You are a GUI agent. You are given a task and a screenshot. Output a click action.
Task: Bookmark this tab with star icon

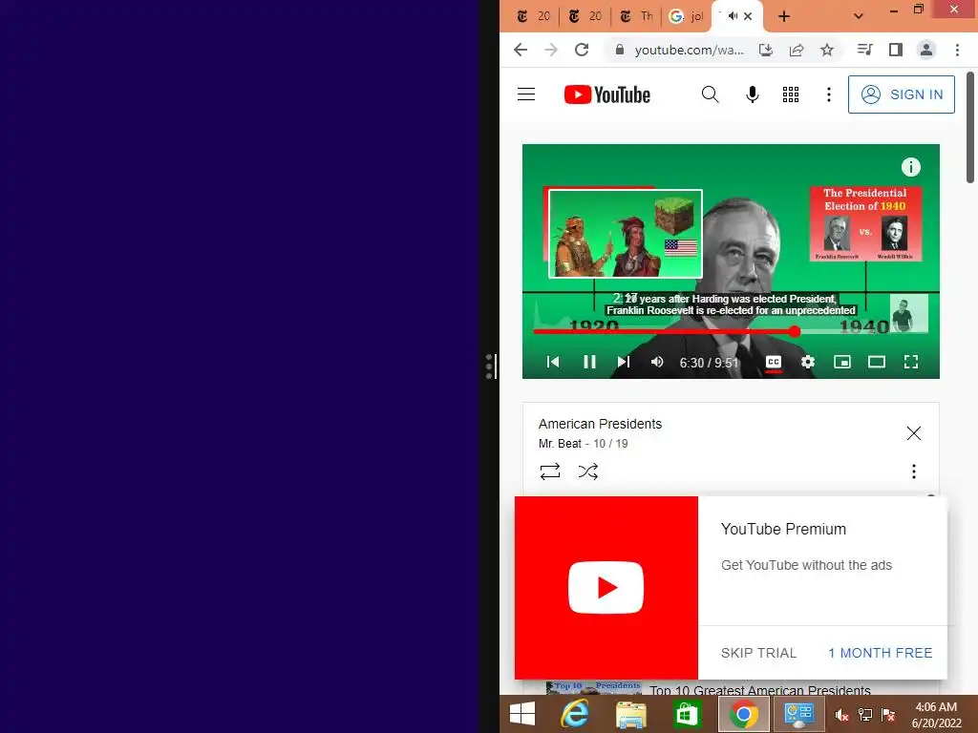pos(827,50)
